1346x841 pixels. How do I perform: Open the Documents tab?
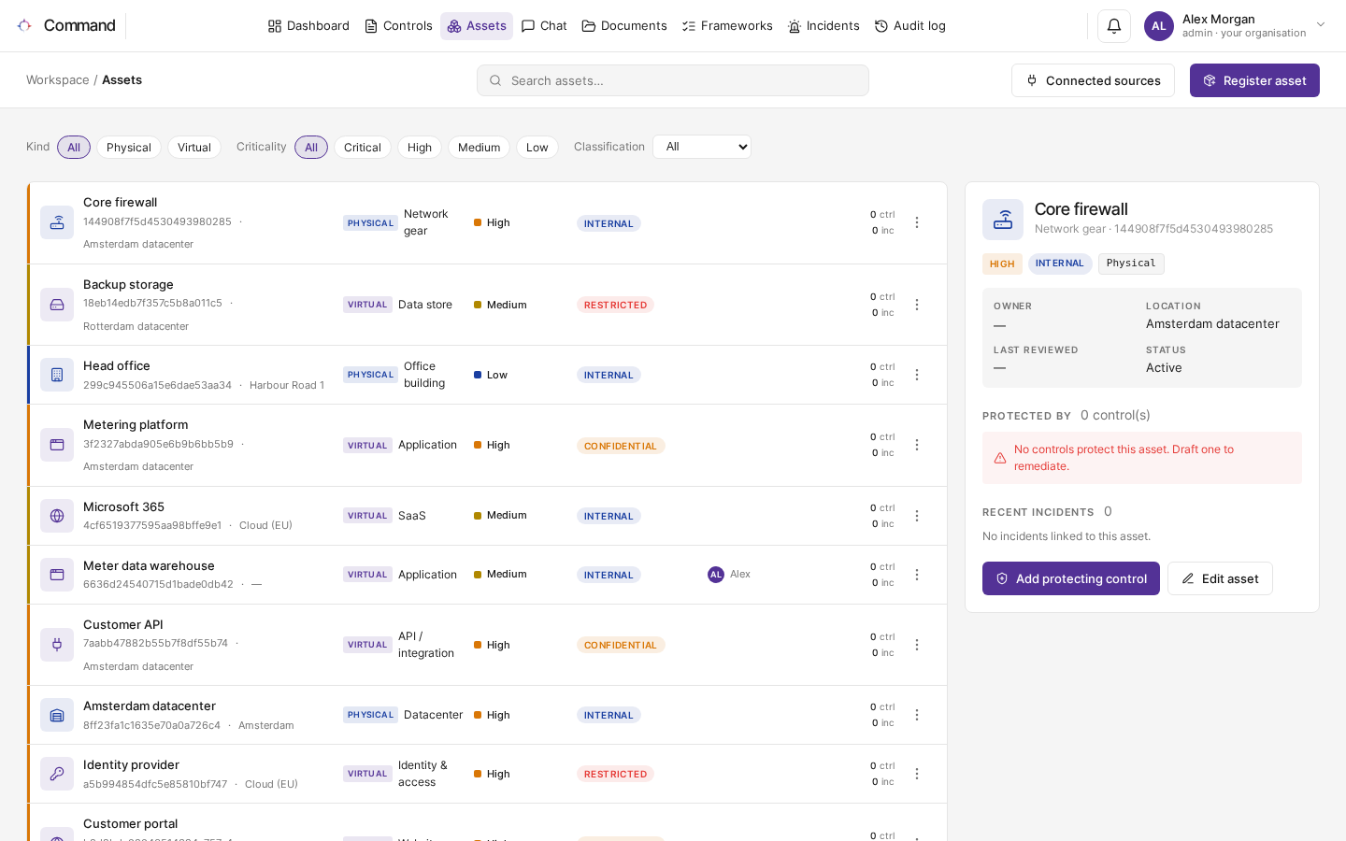[624, 26]
